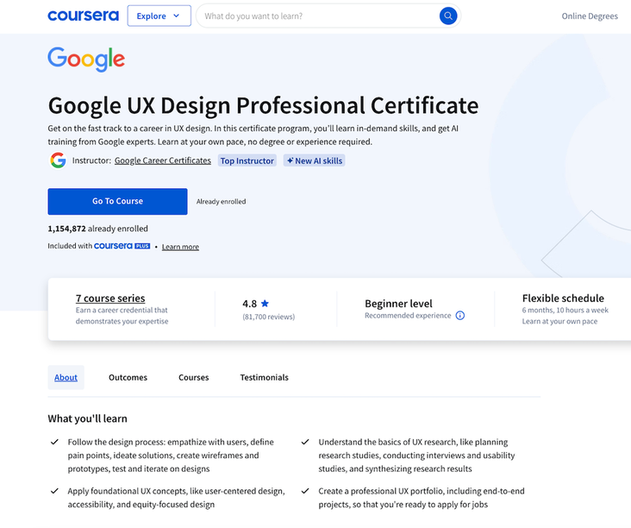Click 'Already enrolled' label

pos(221,201)
